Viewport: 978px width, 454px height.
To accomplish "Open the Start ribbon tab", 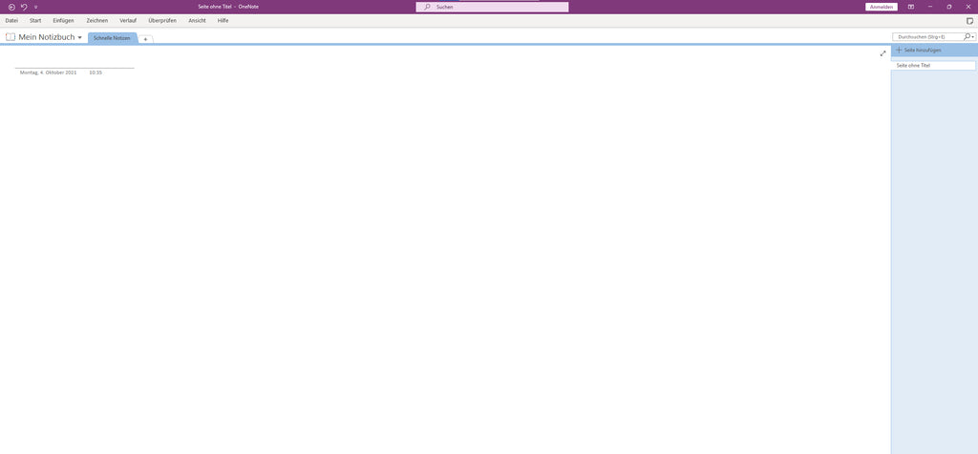I will 35,20.
